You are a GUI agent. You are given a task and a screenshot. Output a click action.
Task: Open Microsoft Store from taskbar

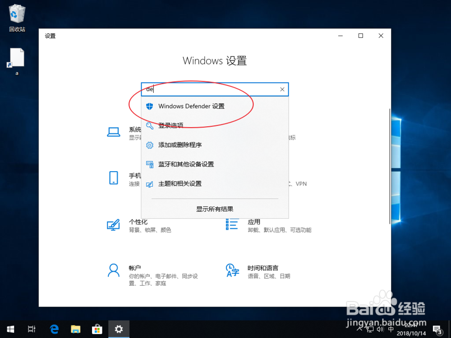coord(97,329)
